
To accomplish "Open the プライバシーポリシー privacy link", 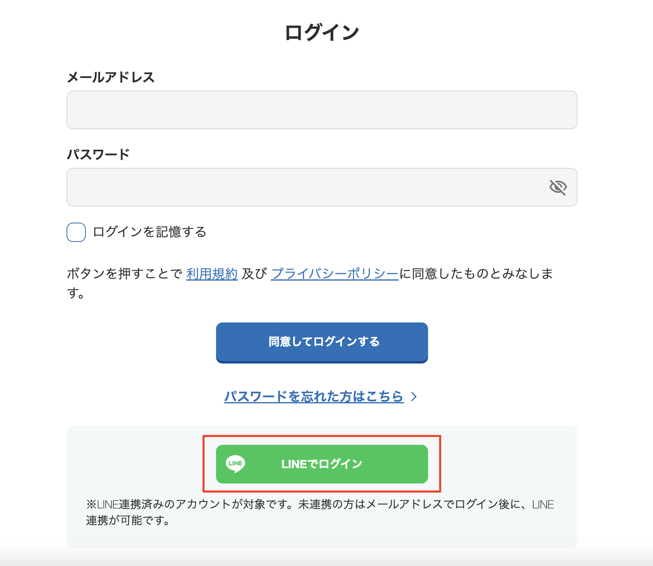I will click(x=335, y=273).
